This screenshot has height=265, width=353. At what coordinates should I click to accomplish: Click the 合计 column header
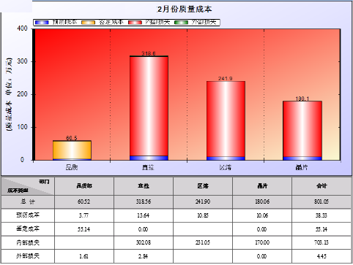322,186
